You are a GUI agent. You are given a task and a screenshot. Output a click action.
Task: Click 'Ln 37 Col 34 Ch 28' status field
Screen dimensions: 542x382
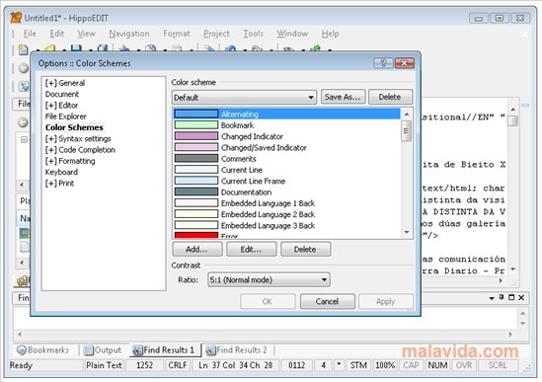pos(235,365)
